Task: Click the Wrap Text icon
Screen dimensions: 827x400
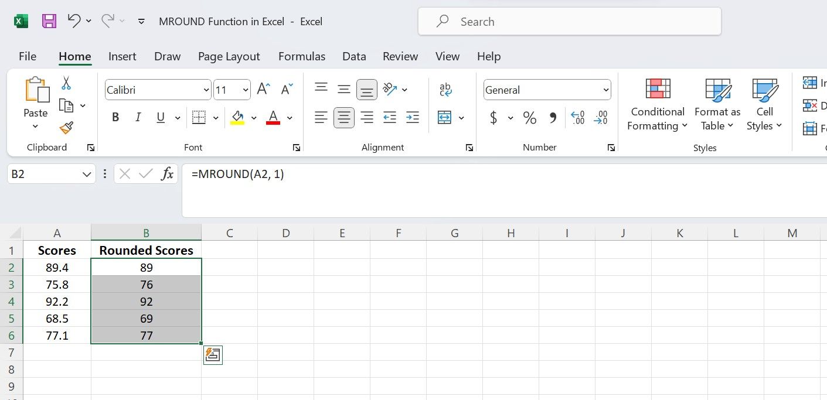Action: [x=445, y=89]
